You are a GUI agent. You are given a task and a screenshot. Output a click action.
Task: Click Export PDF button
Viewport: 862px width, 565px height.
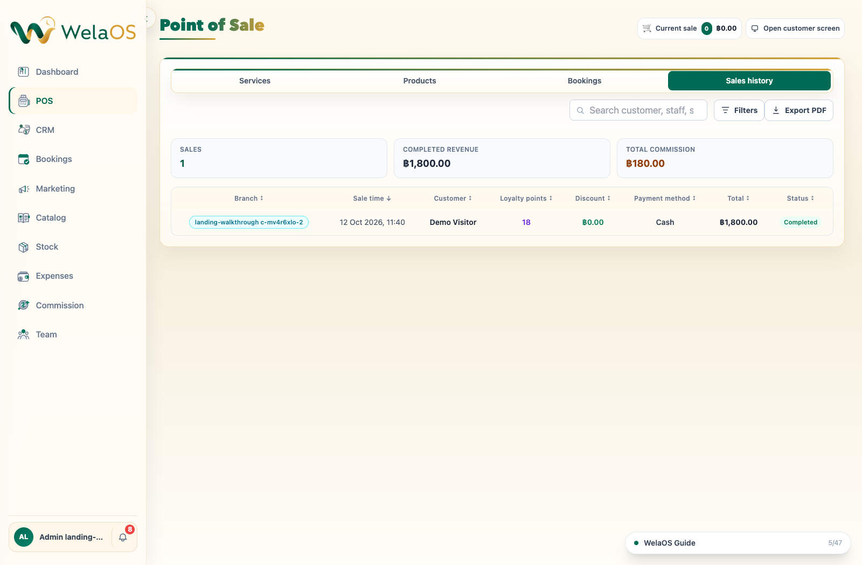pyautogui.click(x=799, y=110)
